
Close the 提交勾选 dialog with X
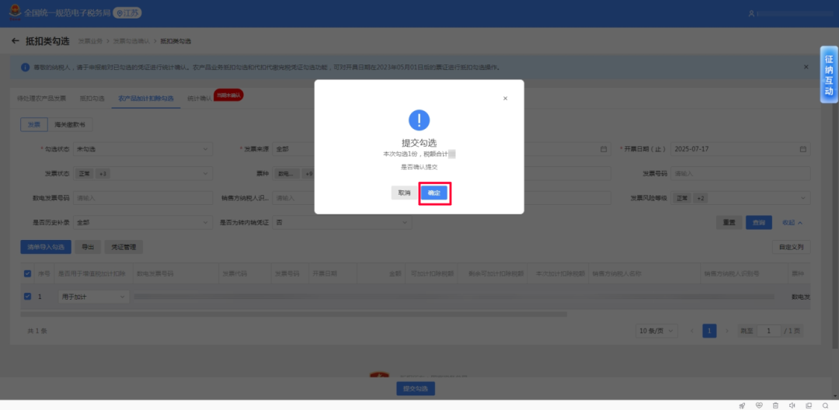pyautogui.click(x=505, y=99)
